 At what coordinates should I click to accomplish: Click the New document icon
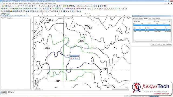[x=2, y=6]
